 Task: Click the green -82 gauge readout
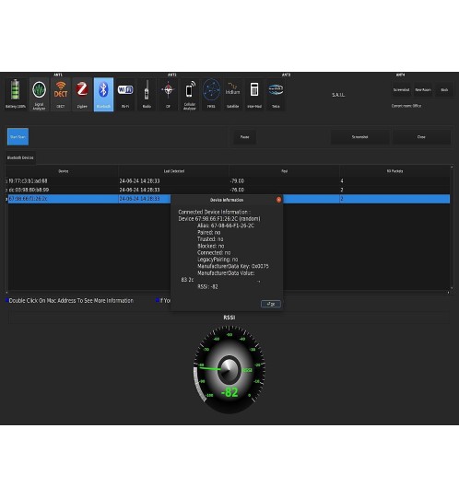[x=229, y=392]
